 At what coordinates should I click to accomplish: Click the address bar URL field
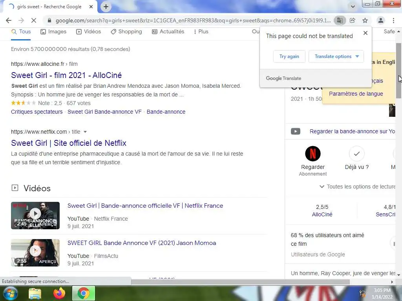click(x=193, y=20)
